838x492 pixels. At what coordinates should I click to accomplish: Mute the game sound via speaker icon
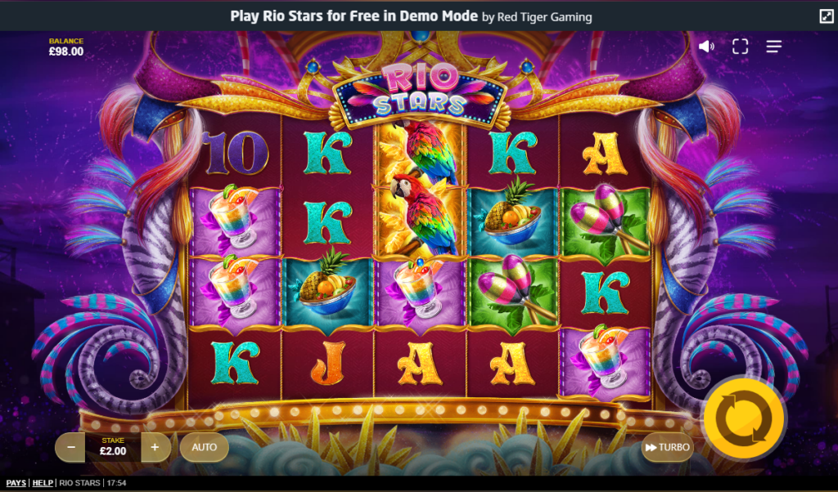click(x=706, y=47)
